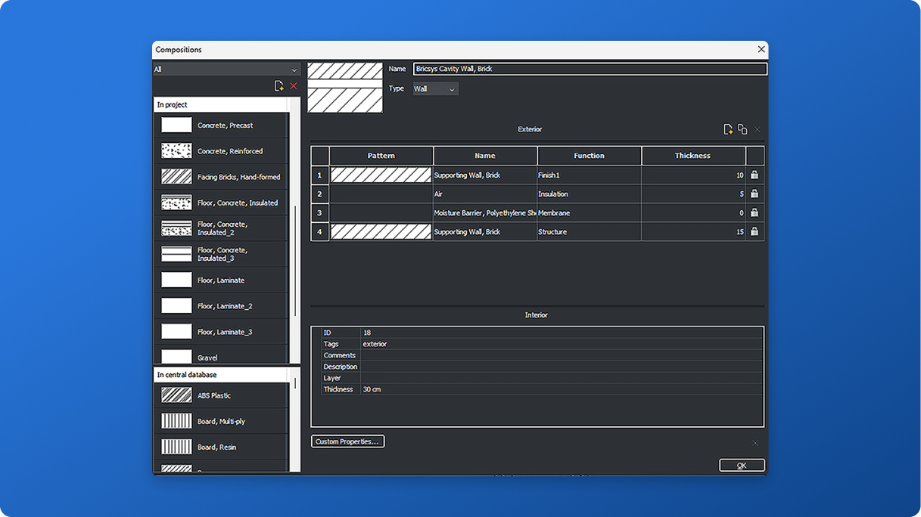Edit the composition Name text field
This screenshot has height=517, width=921.
tap(590, 69)
